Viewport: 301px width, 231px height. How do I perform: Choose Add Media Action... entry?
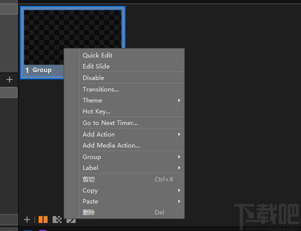[x=111, y=145]
